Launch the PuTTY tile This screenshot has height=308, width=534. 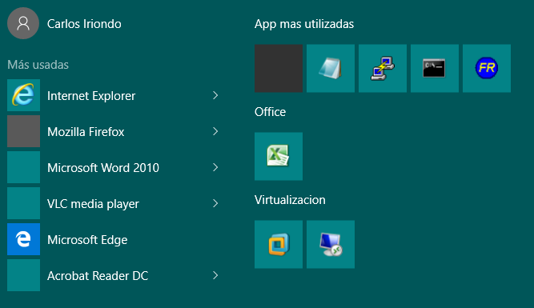(x=383, y=68)
